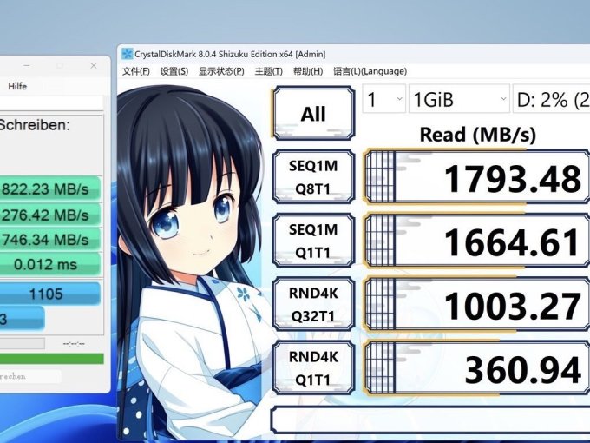
Task: Start the SEQ1M Q1T1 test
Action: tap(313, 241)
